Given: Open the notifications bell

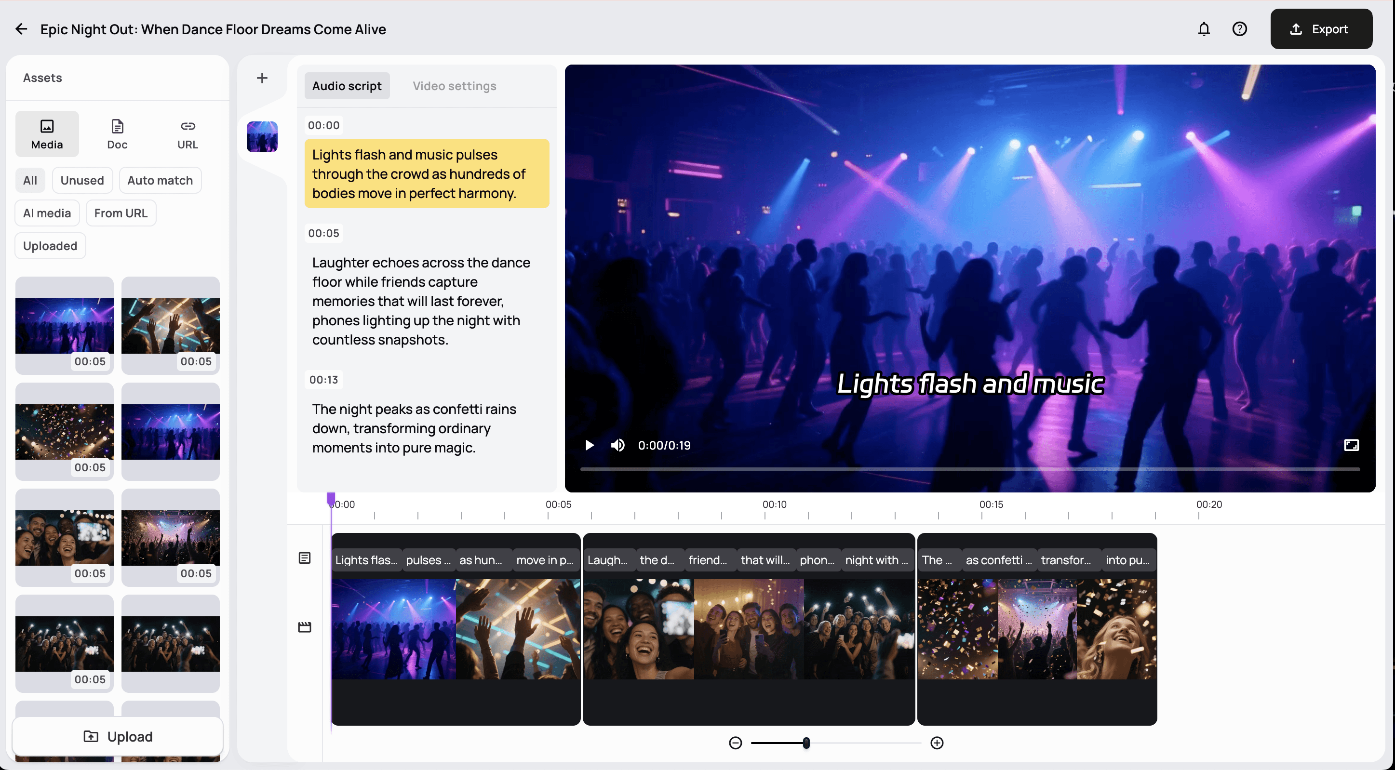Looking at the screenshot, I should (x=1203, y=29).
